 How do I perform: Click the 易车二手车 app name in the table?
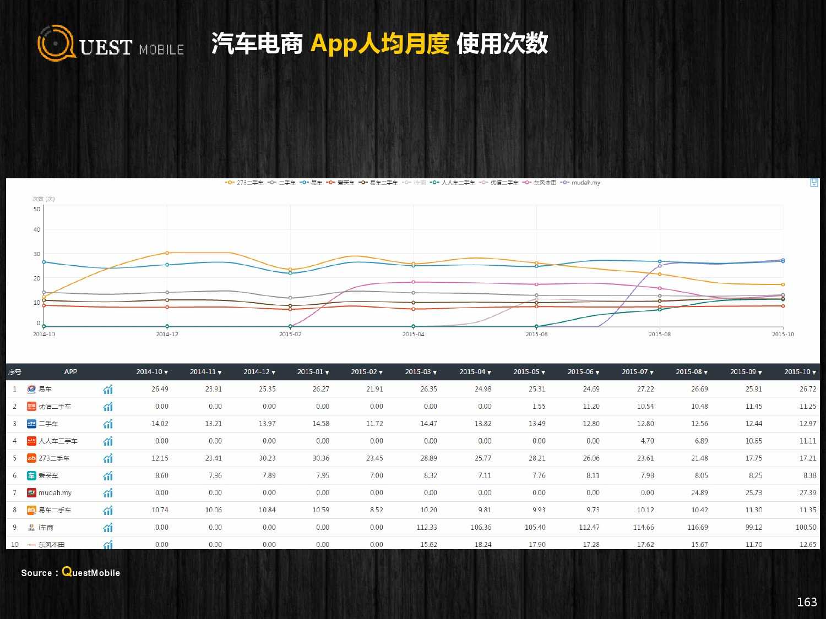55,510
